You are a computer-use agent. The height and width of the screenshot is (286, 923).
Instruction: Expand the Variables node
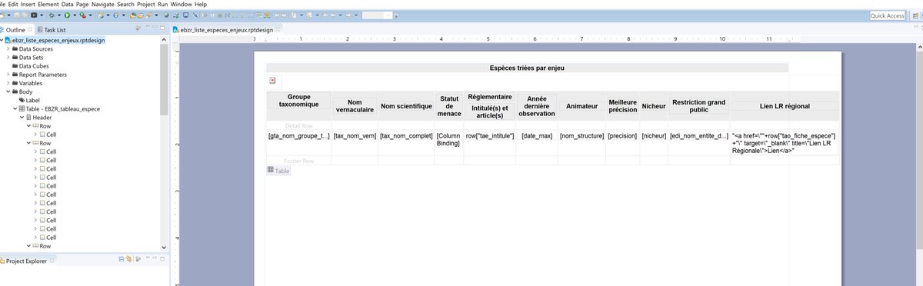(8, 83)
